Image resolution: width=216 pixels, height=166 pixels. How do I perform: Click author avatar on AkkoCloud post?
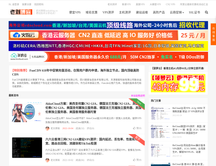point(47,128)
